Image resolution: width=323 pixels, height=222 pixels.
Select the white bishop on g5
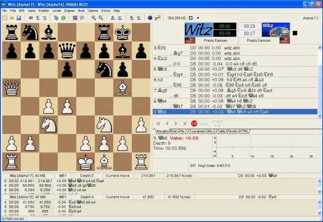click(x=123, y=88)
